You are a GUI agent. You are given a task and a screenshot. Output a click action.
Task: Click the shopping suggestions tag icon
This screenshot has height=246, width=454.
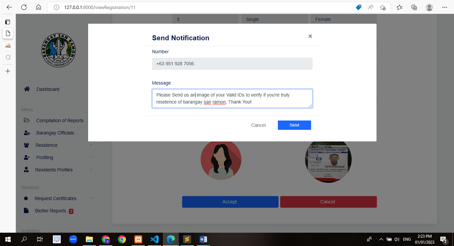(x=358, y=7)
